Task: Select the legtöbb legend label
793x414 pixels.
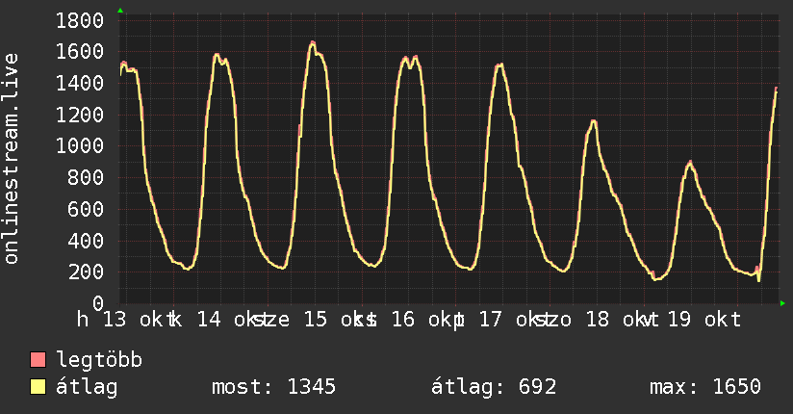Action: pos(99,360)
